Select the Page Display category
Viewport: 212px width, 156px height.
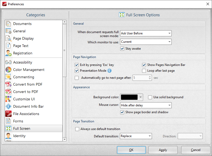coord(34,38)
